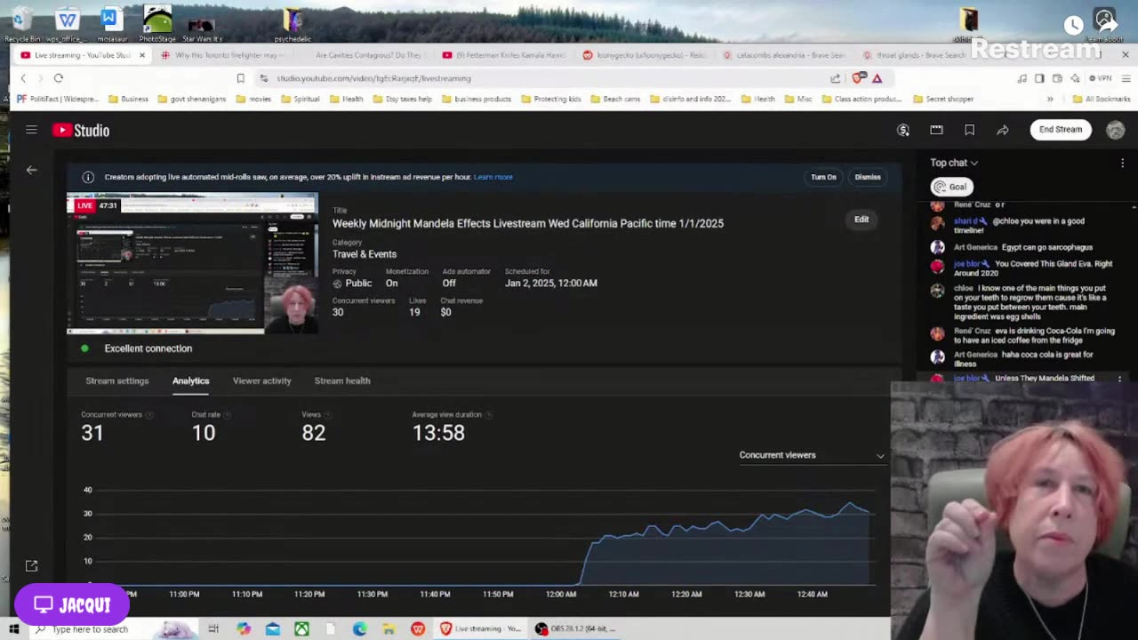Click the info icon on the mid-rolls banner

click(x=88, y=177)
